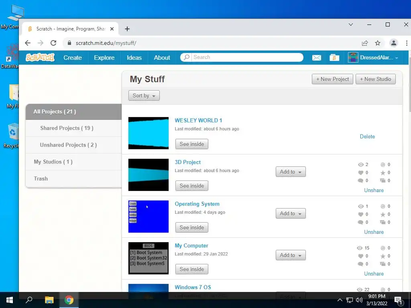Select Shared Projects (19) tab

[74, 128]
